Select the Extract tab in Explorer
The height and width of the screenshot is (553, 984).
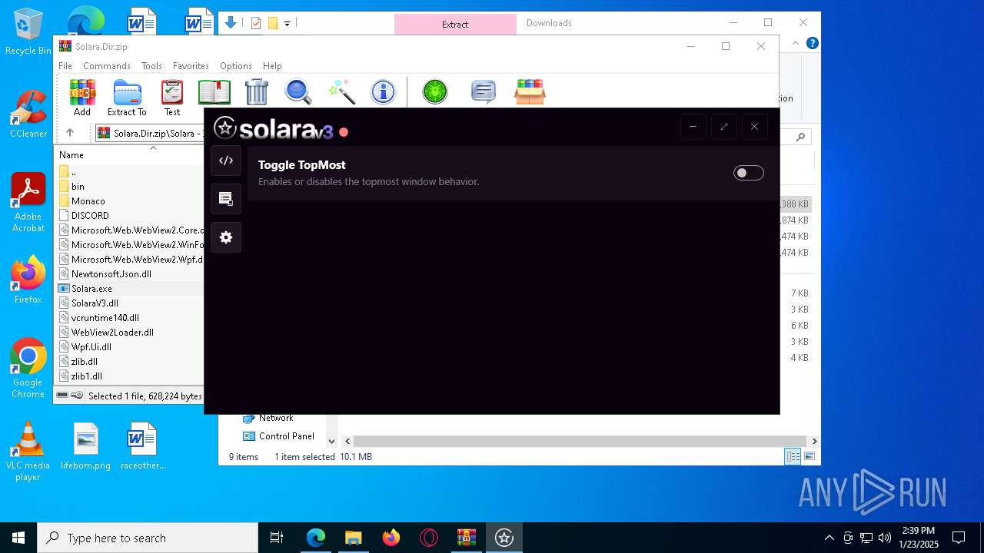coord(455,25)
